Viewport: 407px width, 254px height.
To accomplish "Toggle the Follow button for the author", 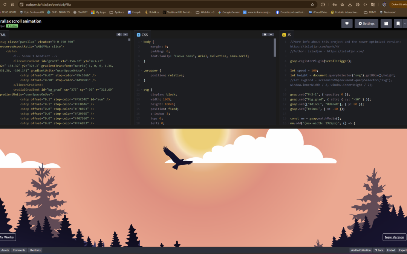I will [12, 26].
